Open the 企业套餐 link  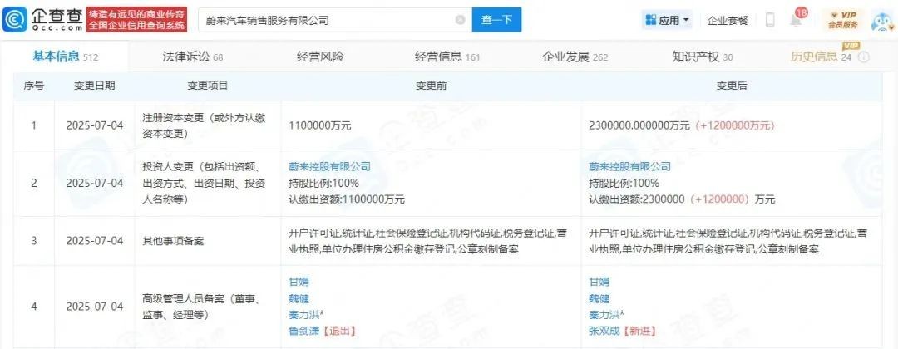pyautogui.click(x=728, y=20)
